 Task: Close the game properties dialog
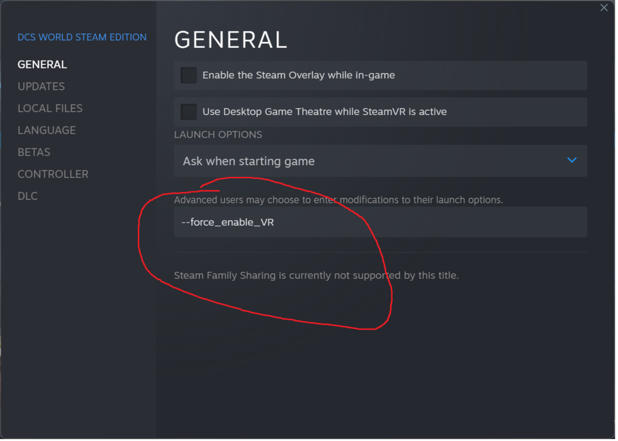coord(604,8)
